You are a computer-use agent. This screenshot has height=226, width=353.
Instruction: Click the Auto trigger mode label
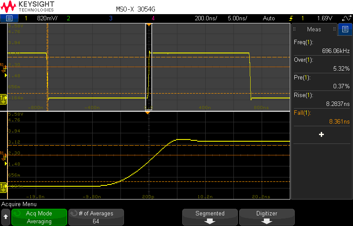click(x=269, y=18)
